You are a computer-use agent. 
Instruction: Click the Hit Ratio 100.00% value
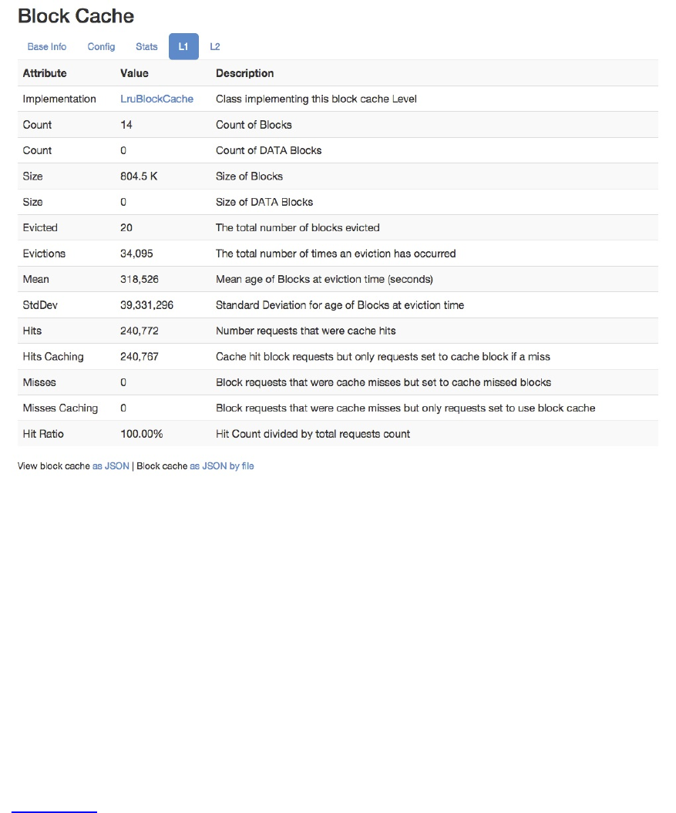pos(142,434)
